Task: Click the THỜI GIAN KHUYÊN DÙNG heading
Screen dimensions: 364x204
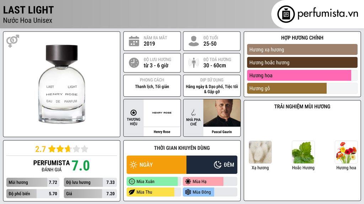Action: [x=182, y=148]
